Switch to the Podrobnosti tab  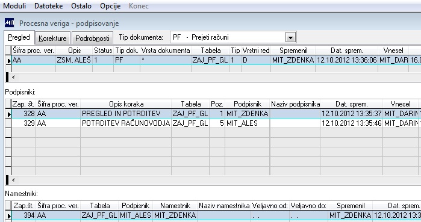[92, 38]
